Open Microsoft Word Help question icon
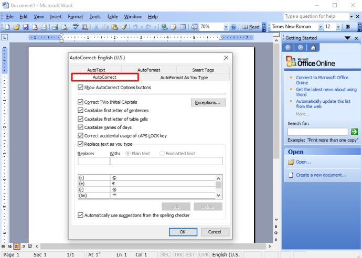The width and height of the screenshot is (362, 258). pos(233,27)
